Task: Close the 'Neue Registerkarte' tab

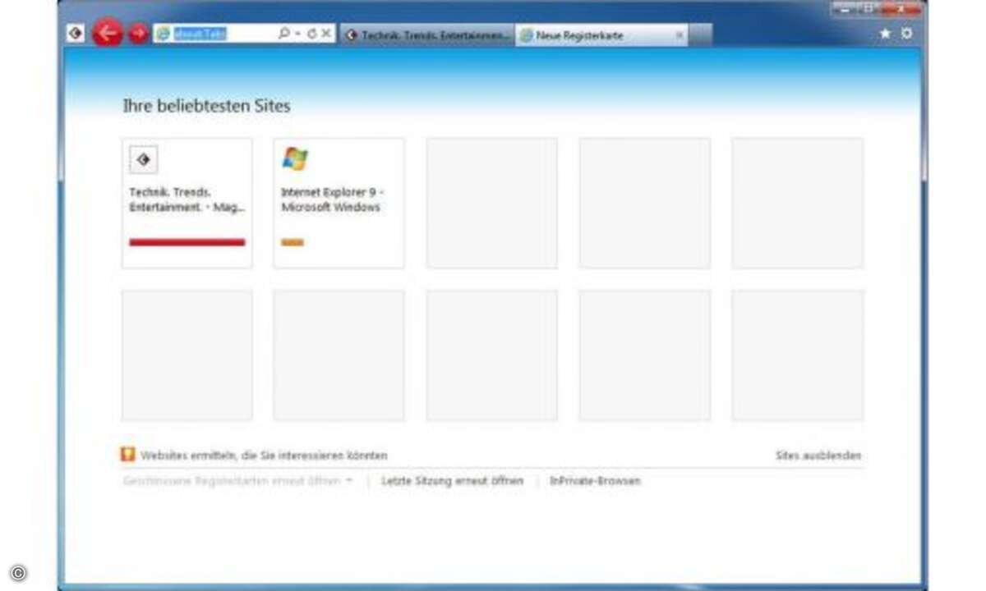Action: coord(679,35)
